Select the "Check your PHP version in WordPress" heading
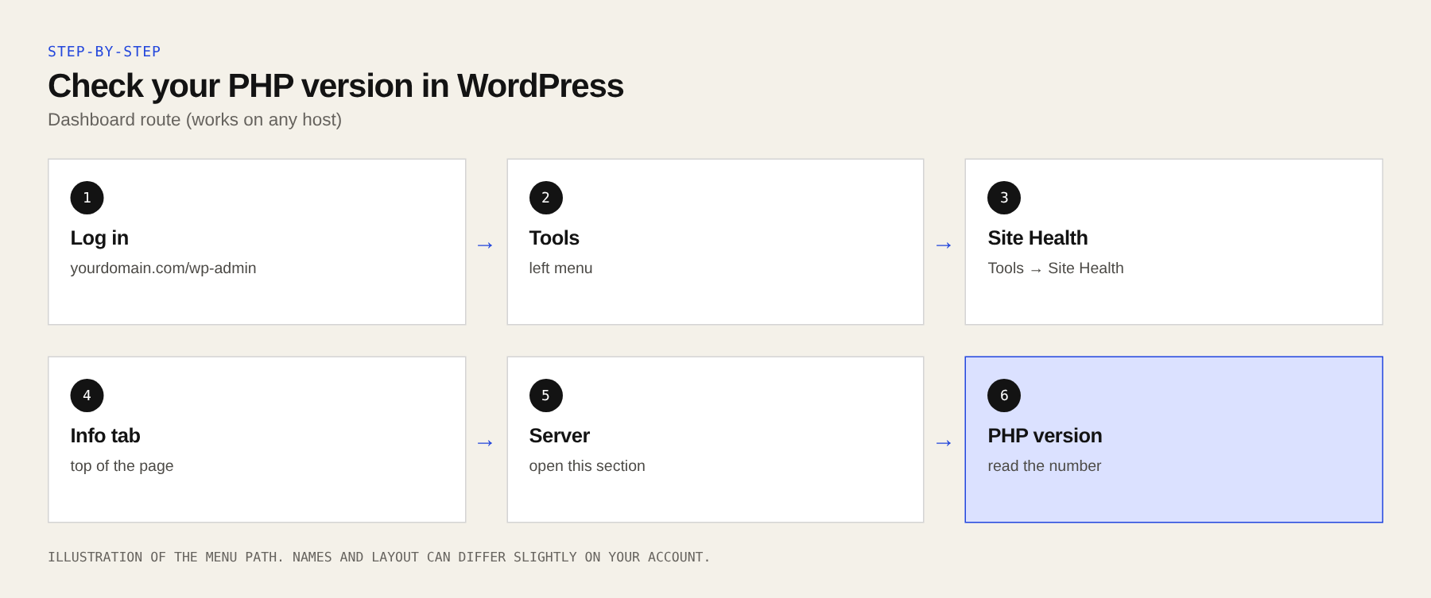Viewport: 1431px width, 598px height. [335, 86]
